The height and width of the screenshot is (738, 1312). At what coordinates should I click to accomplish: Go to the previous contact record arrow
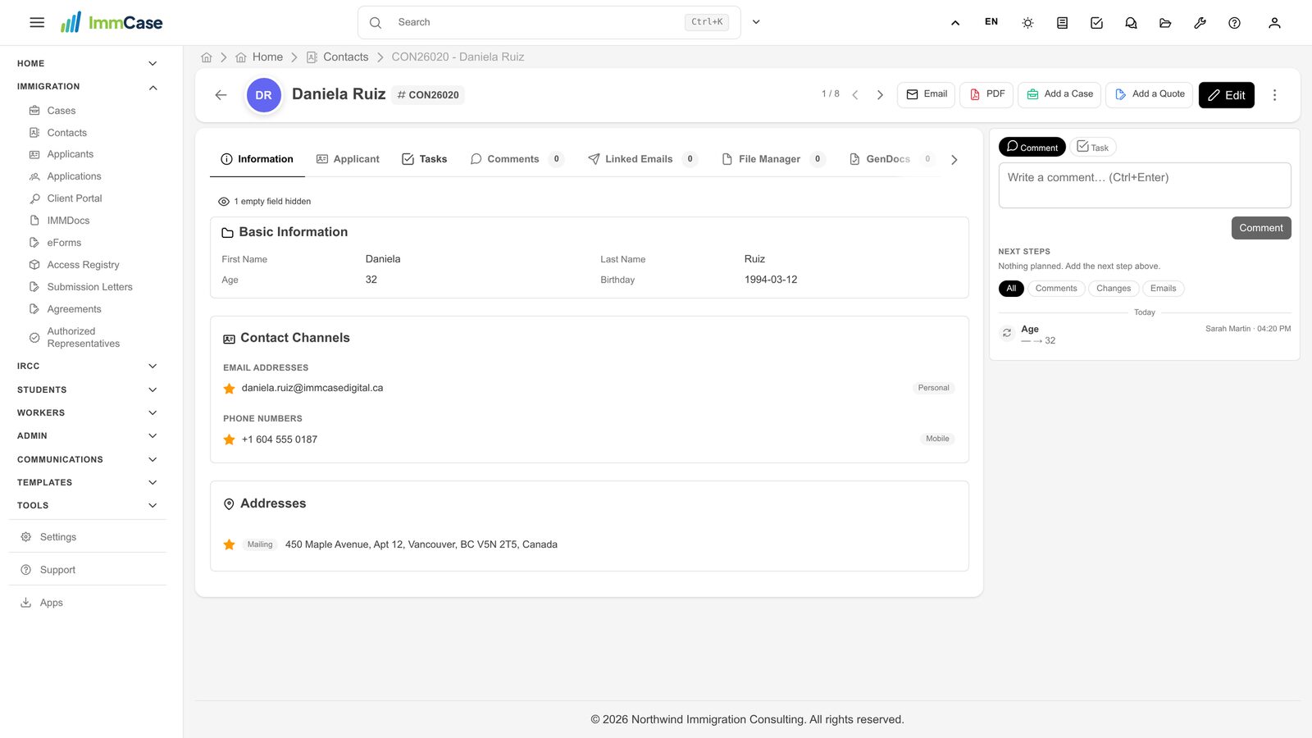coord(854,95)
